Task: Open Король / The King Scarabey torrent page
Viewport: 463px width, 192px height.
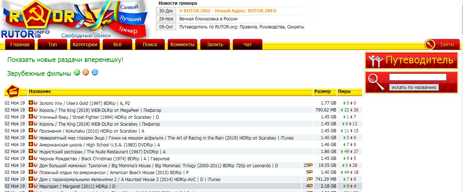Action: click(99, 124)
